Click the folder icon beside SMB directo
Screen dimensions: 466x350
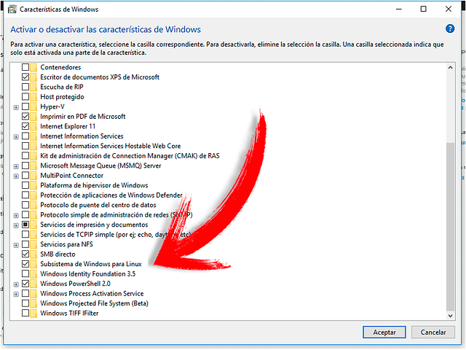point(33,254)
